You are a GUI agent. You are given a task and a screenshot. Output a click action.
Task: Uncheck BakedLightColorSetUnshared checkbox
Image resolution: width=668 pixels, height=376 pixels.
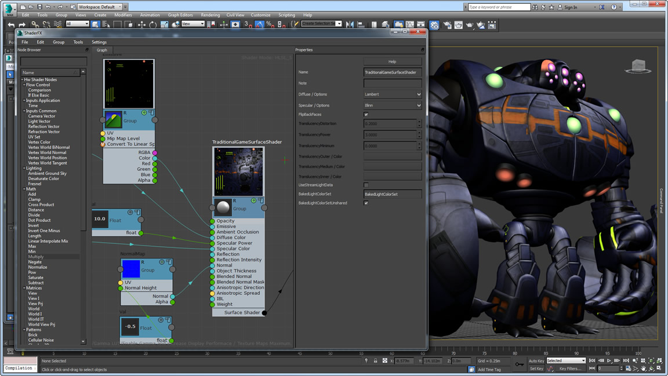pyautogui.click(x=366, y=203)
